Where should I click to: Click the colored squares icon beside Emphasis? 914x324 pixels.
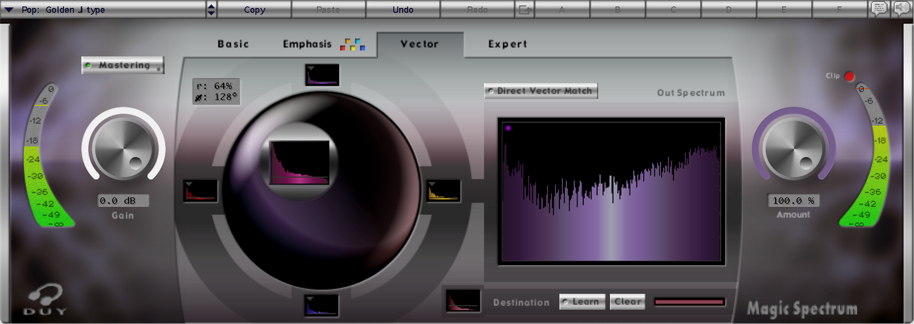pyautogui.click(x=352, y=44)
